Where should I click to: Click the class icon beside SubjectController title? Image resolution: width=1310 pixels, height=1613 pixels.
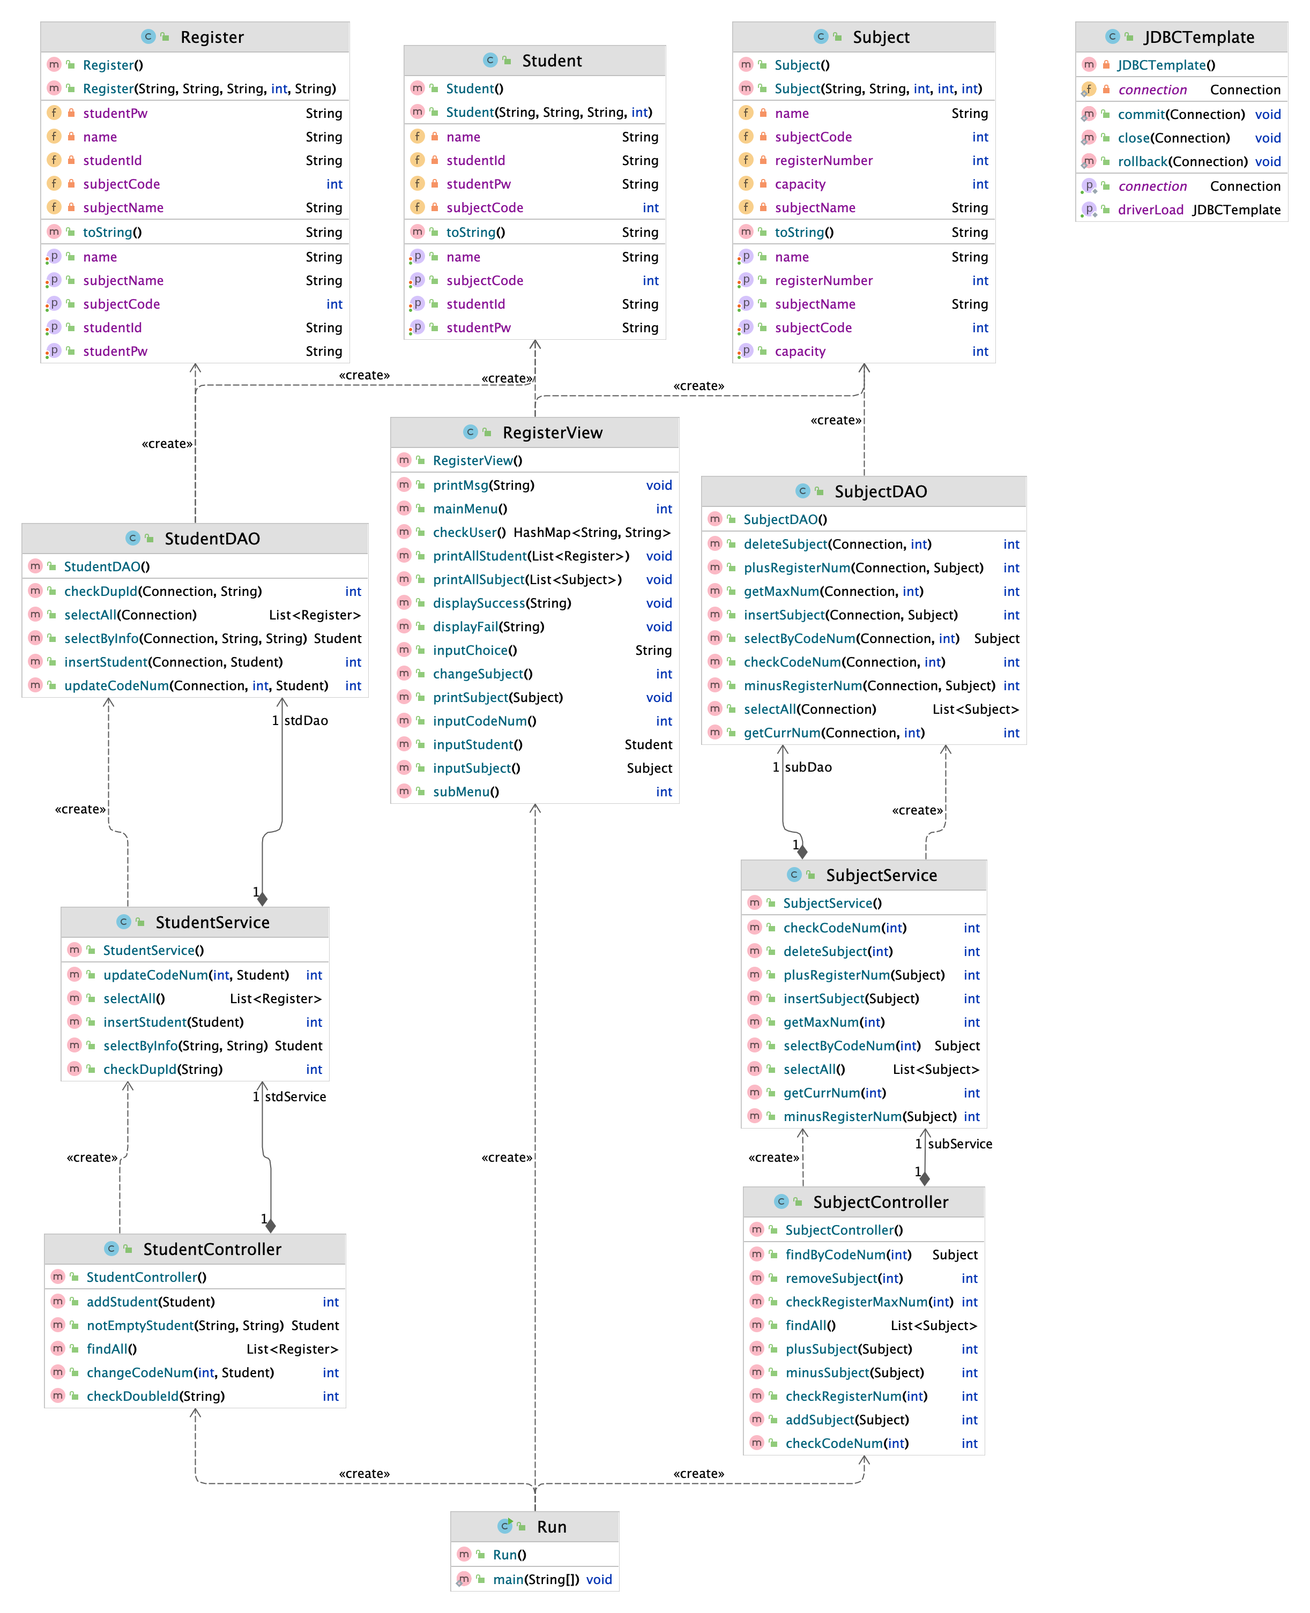pyautogui.click(x=781, y=1201)
